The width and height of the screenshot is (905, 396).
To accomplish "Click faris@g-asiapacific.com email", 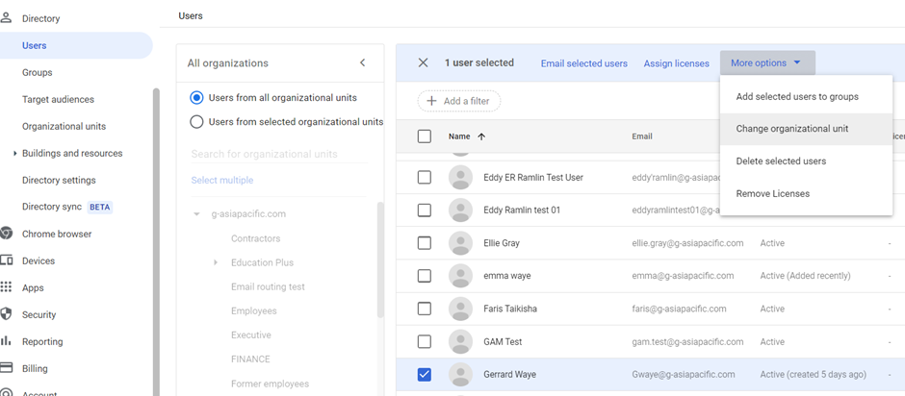I will tap(679, 309).
